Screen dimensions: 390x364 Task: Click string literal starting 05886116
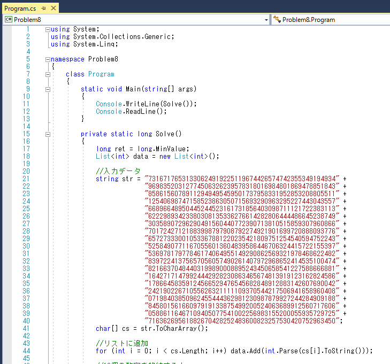pyautogui.click(x=242, y=313)
